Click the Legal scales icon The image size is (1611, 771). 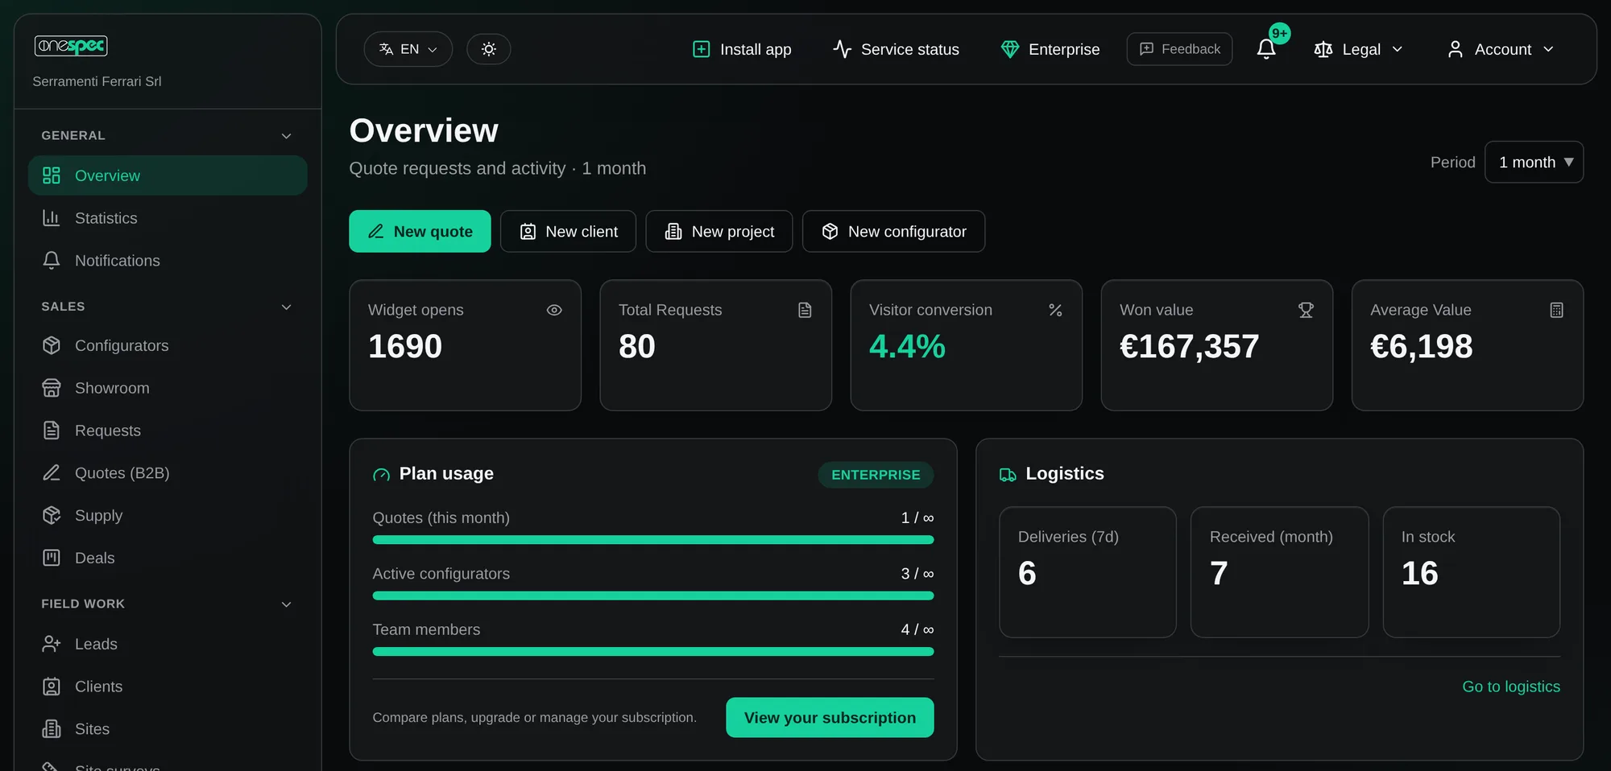coord(1323,49)
